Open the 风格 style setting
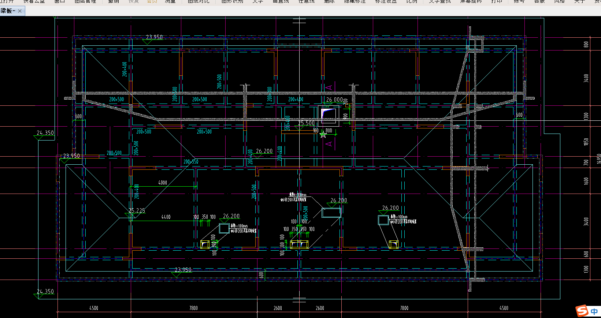Viewport: 601px width, 318px height. [x=560, y=1]
